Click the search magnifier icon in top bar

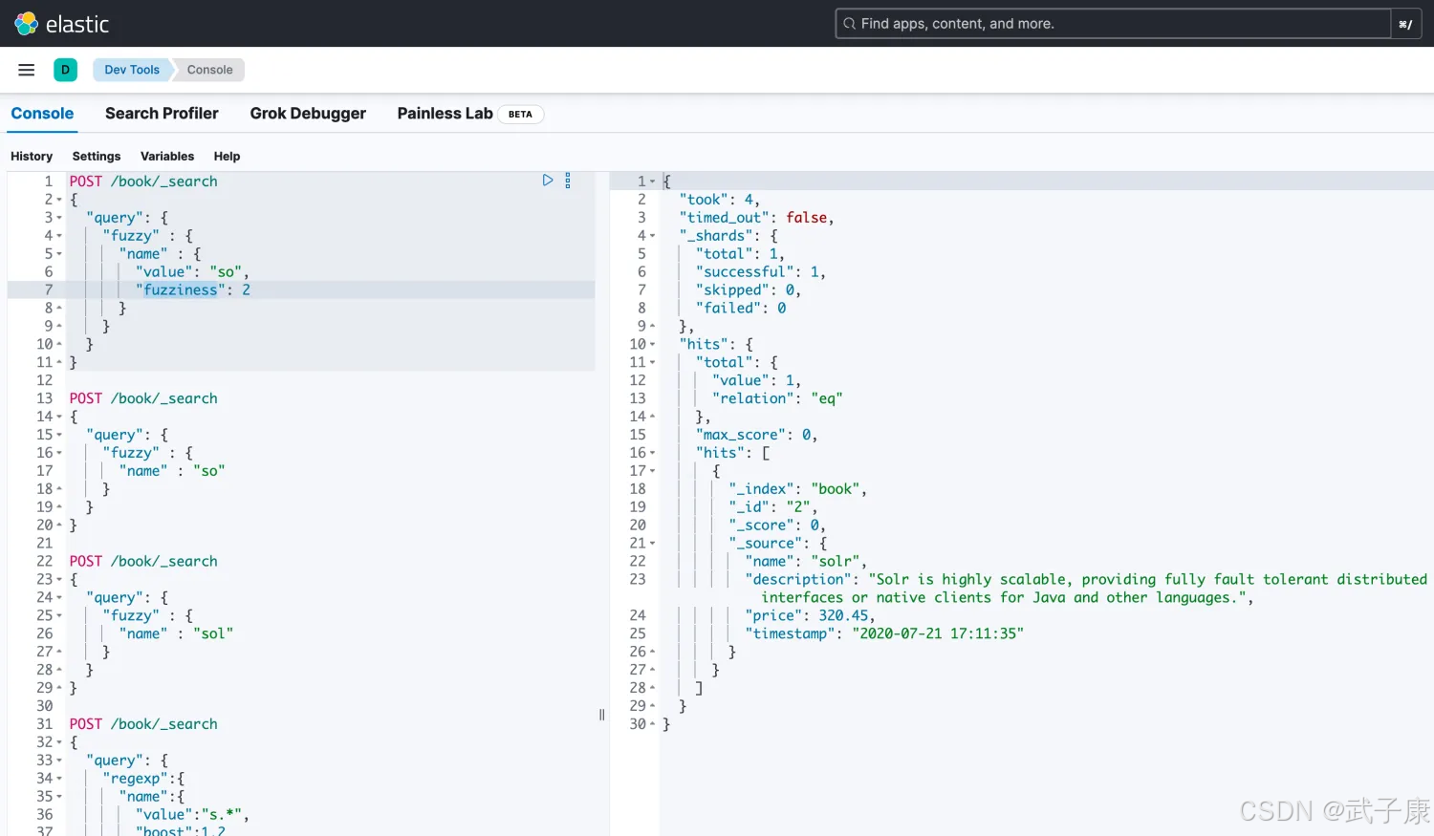[x=849, y=24]
